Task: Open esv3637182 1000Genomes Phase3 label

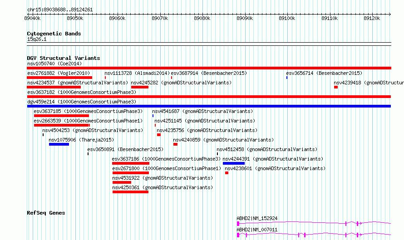Action: [82, 92]
